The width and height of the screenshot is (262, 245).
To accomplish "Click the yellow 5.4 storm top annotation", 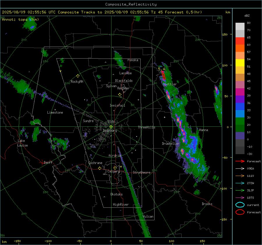I will (x=161, y=69).
